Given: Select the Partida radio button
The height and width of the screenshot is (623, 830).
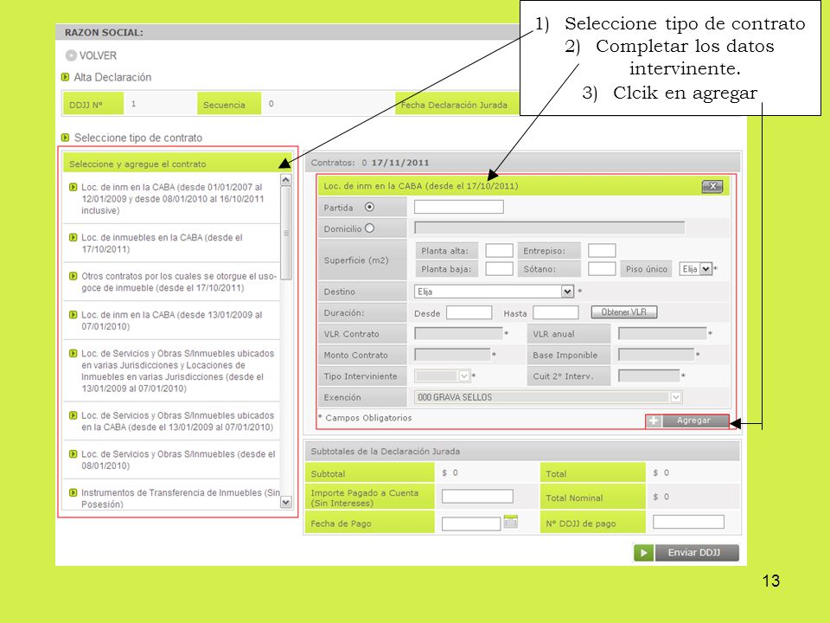Looking at the screenshot, I should point(369,207).
